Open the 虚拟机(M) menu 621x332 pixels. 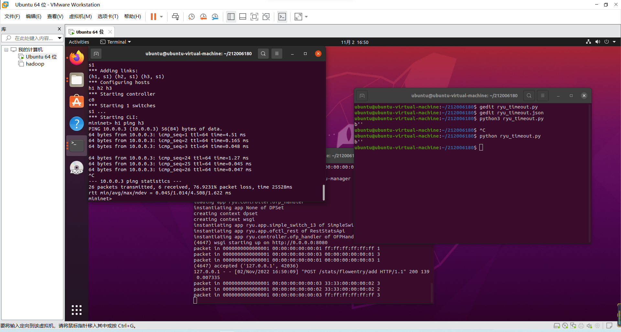(81, 16)
